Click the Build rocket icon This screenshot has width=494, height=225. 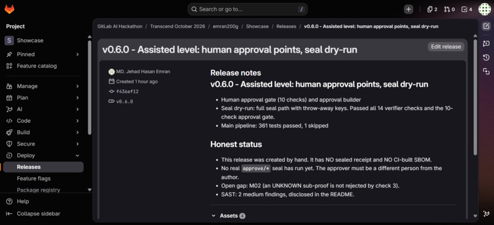point(9,132)
